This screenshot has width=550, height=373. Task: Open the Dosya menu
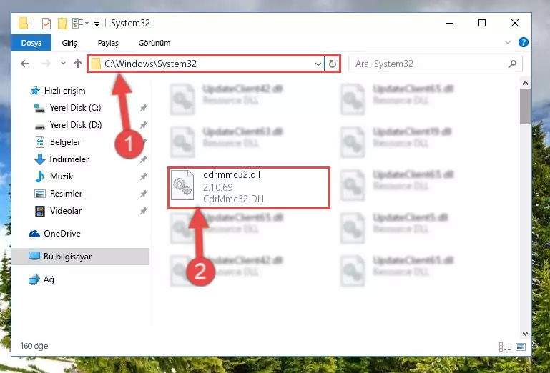(31, 43)
